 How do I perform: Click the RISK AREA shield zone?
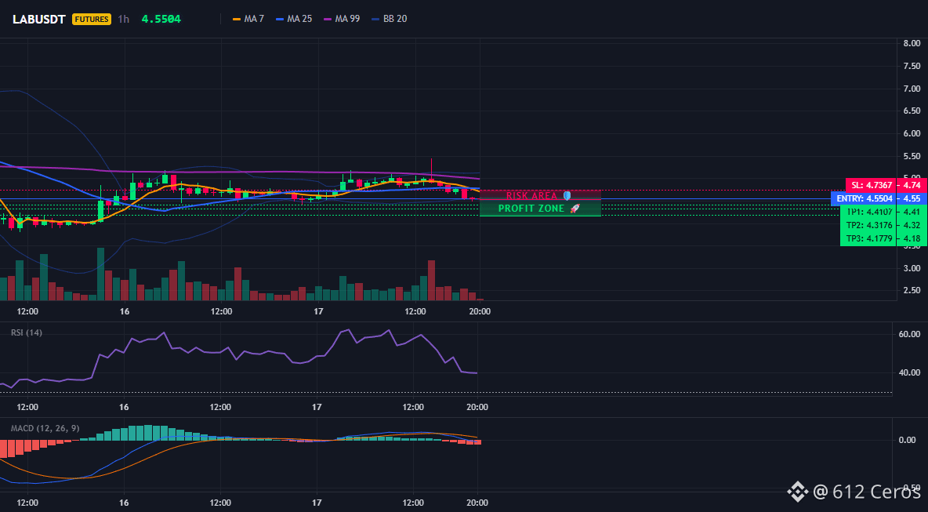point(540,195)
